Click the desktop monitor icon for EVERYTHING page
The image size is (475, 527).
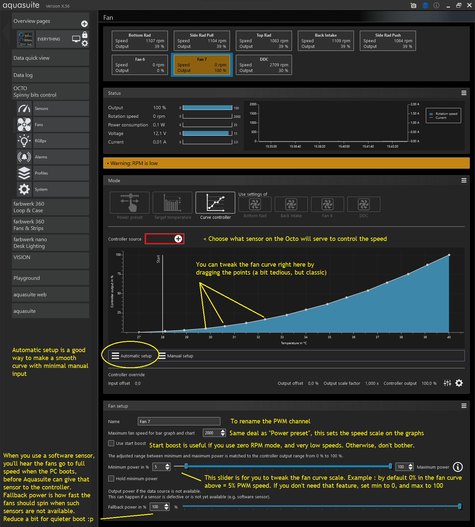tap(76, 39)
